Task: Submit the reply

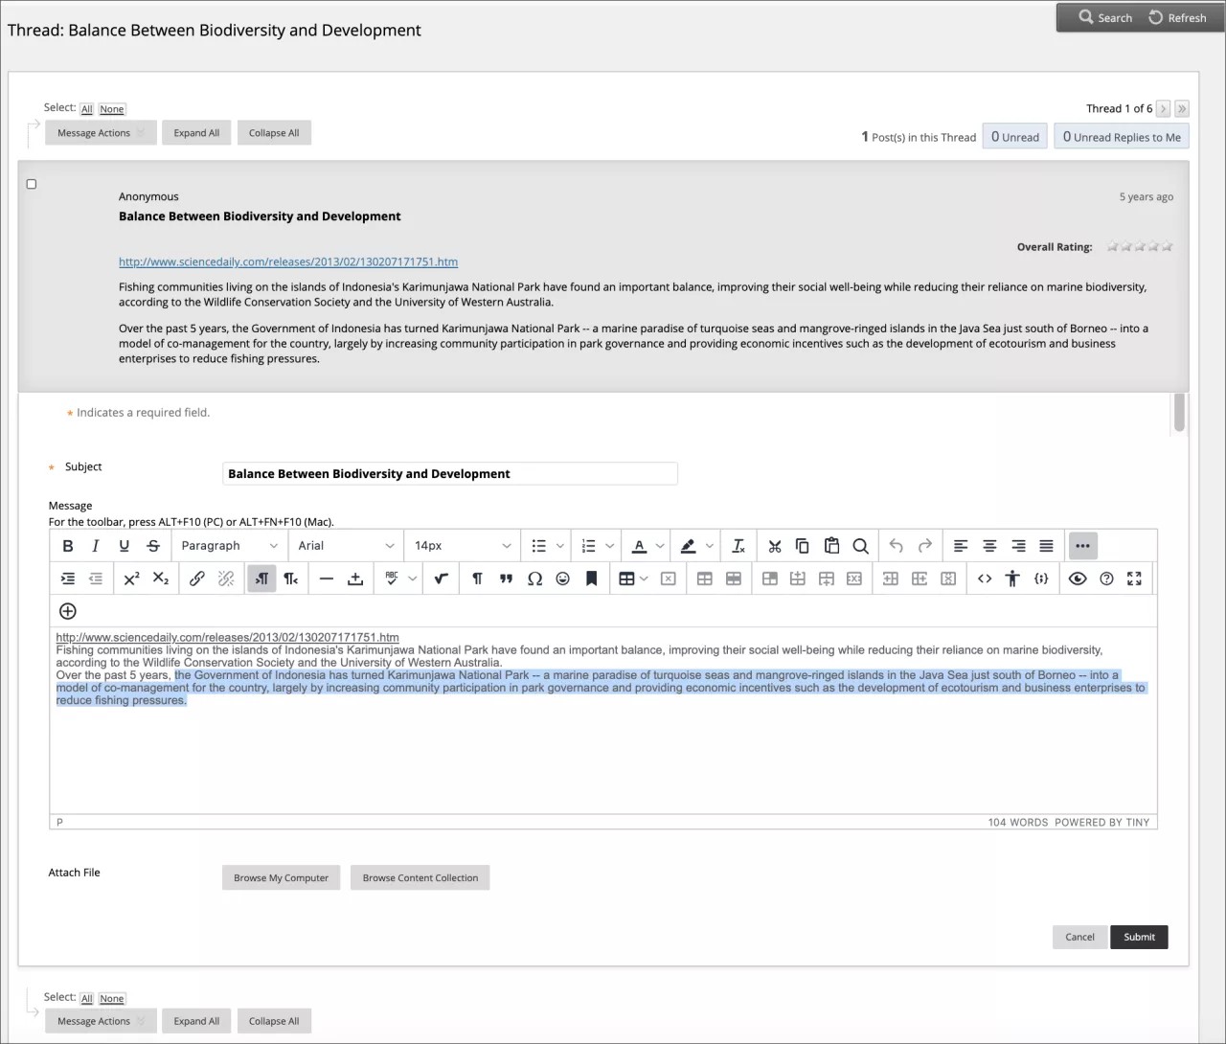Action: [x=1139, y=937]
